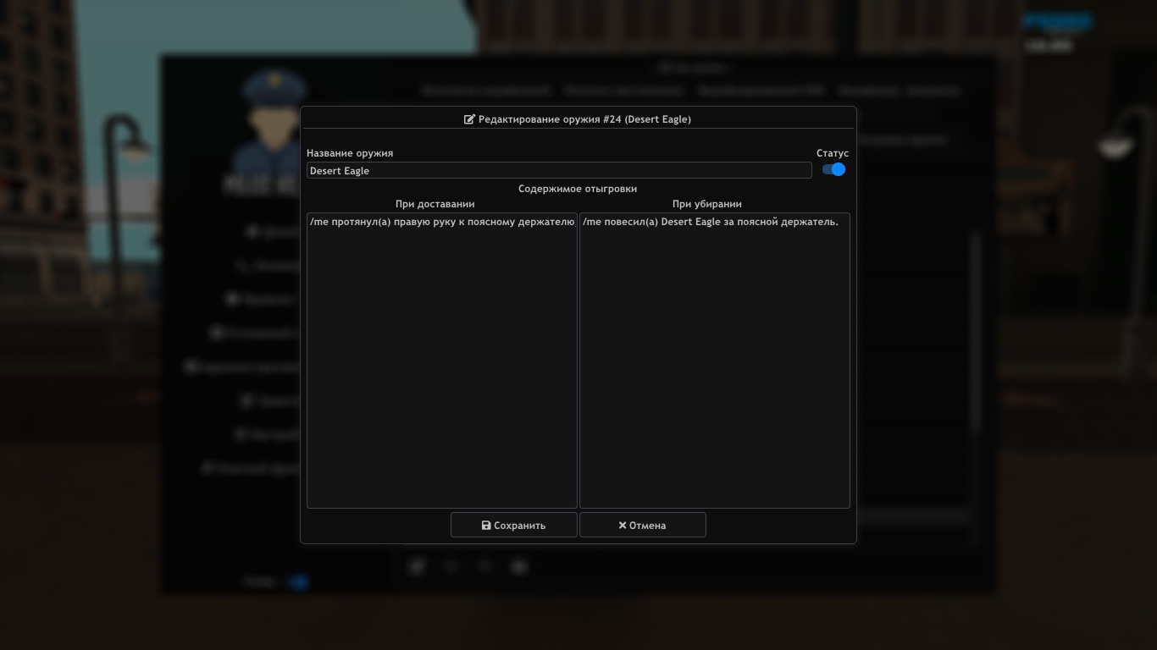
Task: Click the Сохранить save button
Action: [x=514, y=525]
